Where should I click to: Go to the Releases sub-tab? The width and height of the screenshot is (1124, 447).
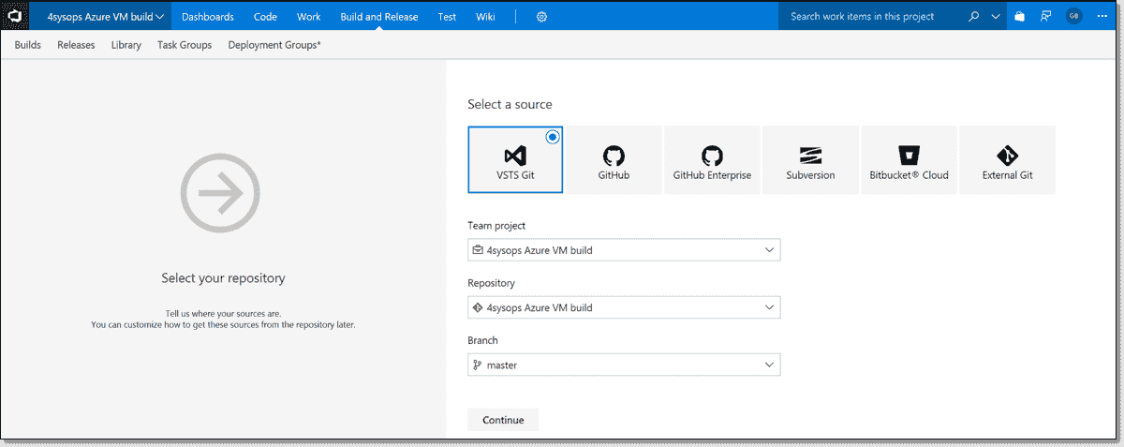(x=76, y=45)
